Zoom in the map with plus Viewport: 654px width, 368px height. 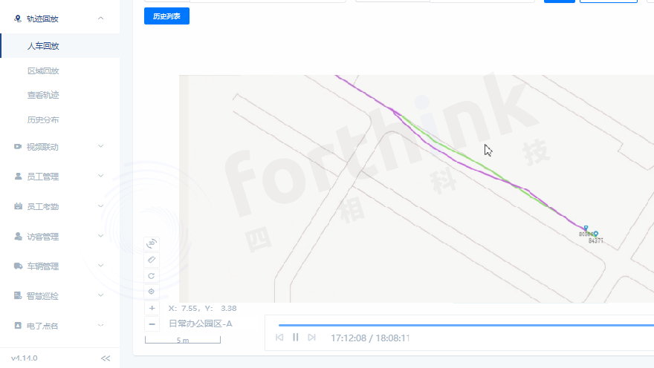pos(152,308)
